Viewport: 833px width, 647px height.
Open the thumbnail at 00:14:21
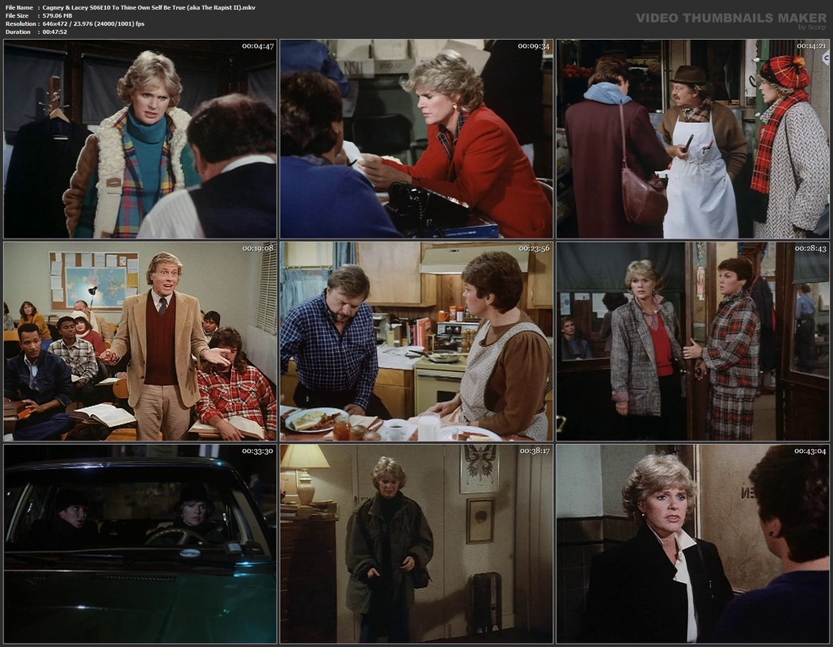click(x=693, y=138)
